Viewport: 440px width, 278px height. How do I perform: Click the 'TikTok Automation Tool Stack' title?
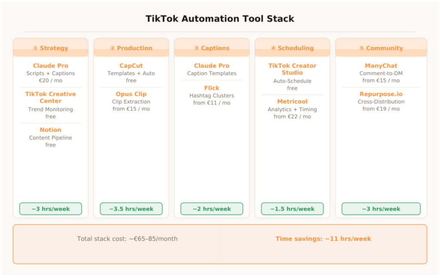(220, 19)
